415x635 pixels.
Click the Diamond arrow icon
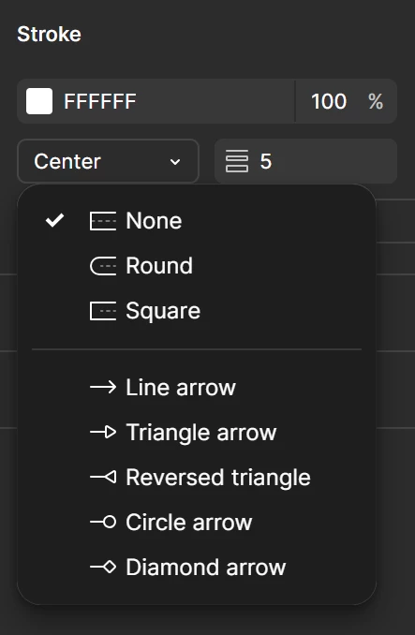tap(103, 567)
